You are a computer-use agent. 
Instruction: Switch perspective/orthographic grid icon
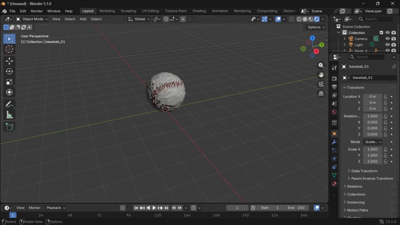[321, 94]
